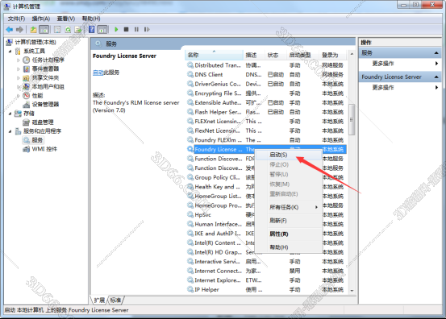Screen dimensions: 446x319
Task: Click the green Start service play icon
Action: click(116, 29)
